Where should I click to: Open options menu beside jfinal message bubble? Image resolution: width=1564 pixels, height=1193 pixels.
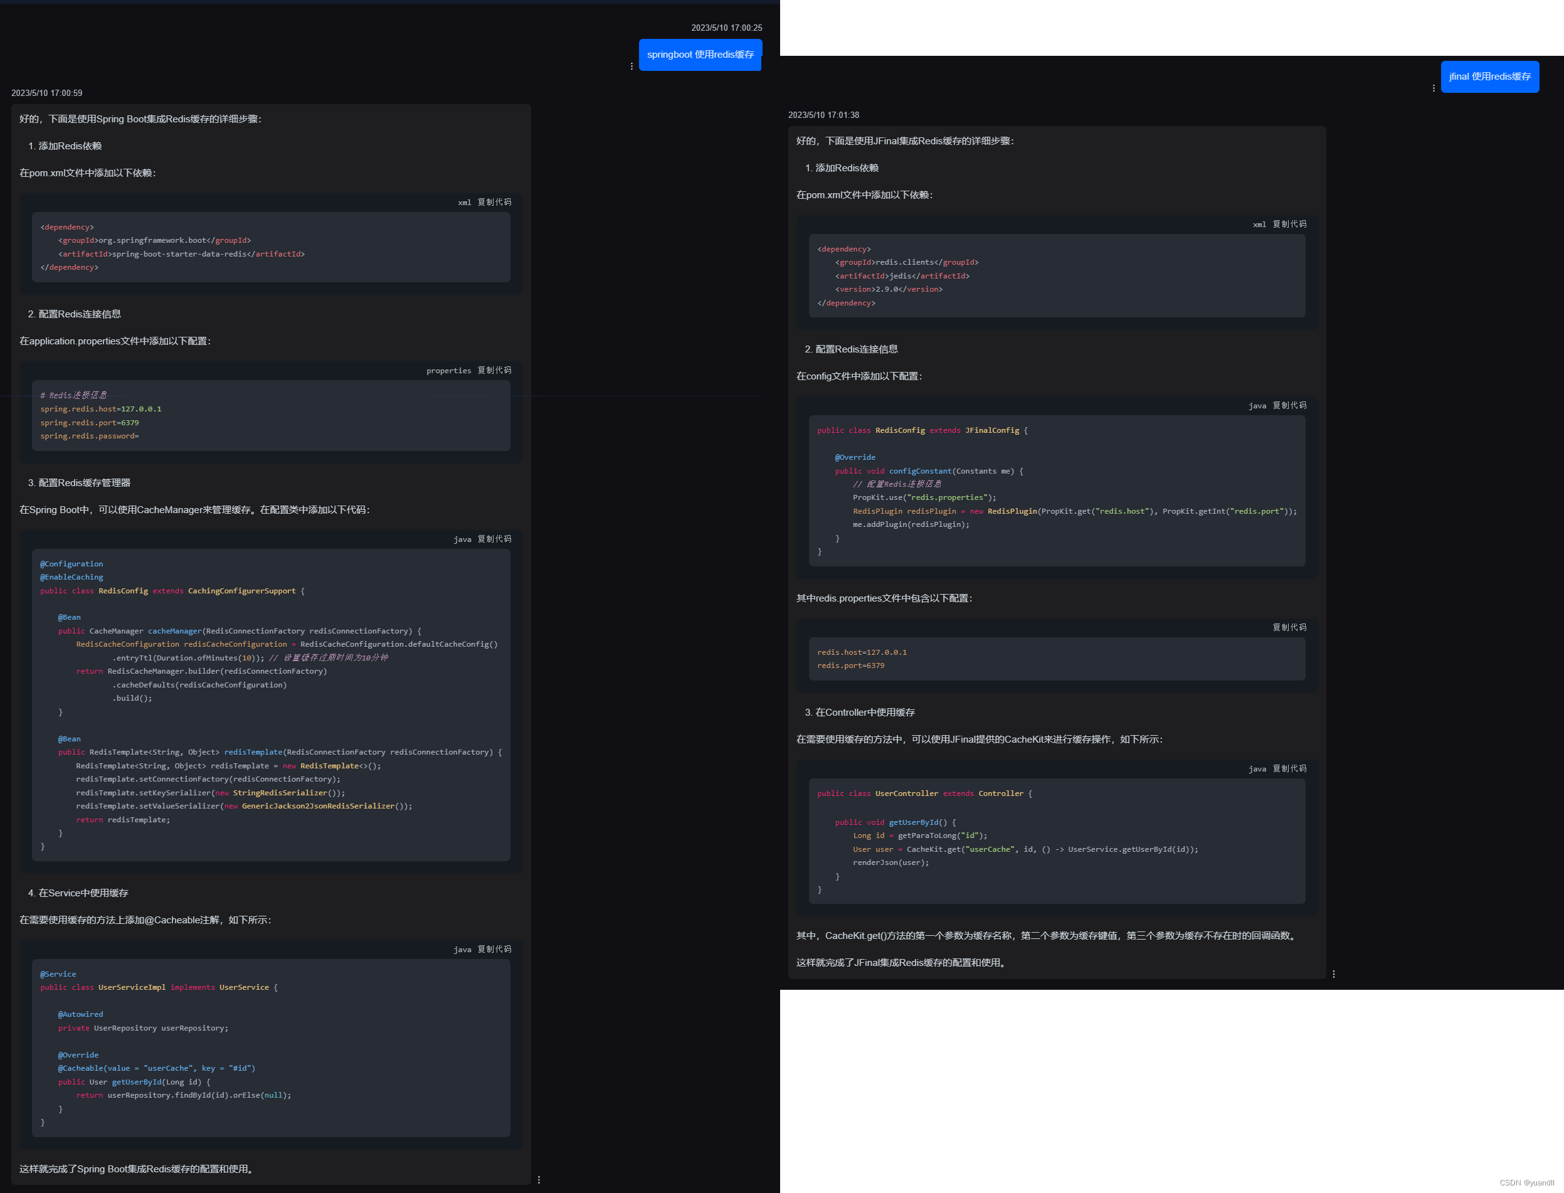click(x=1434, y=88)
